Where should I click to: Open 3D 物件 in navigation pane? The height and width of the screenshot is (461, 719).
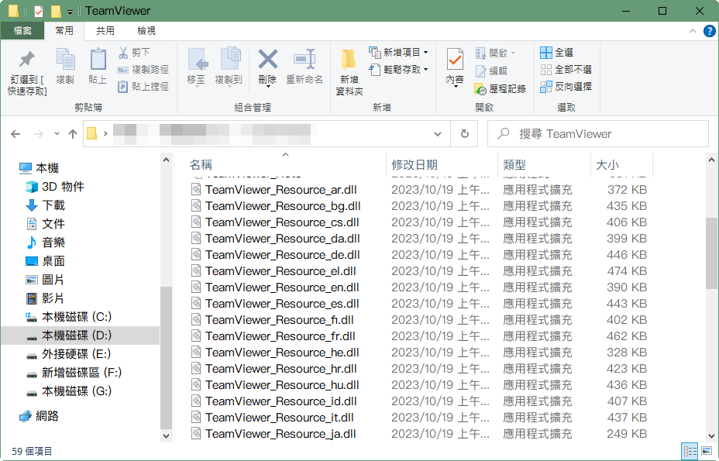point(54,187)
